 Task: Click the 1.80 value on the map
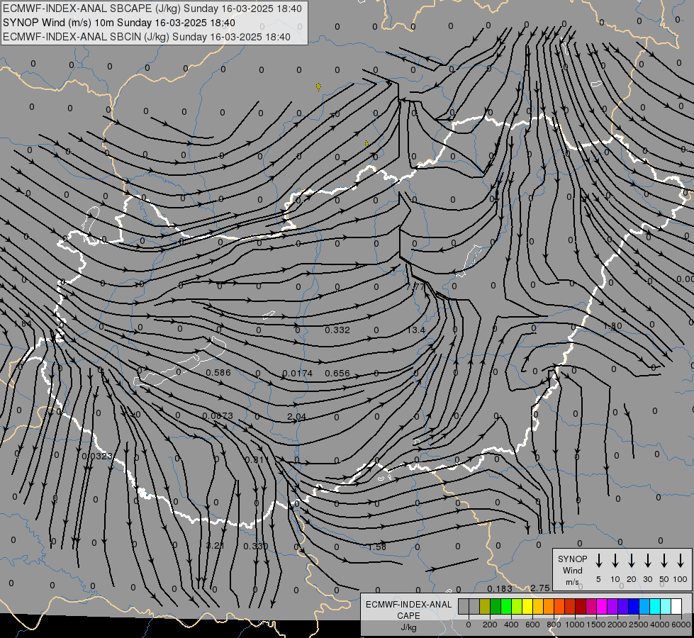pyautogui.click(x=613, y=326)
